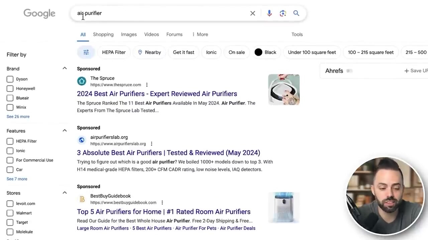
Task: Tick the For Commercial Use checkbox
Action: pyautogui.click(x=10, y=160)
